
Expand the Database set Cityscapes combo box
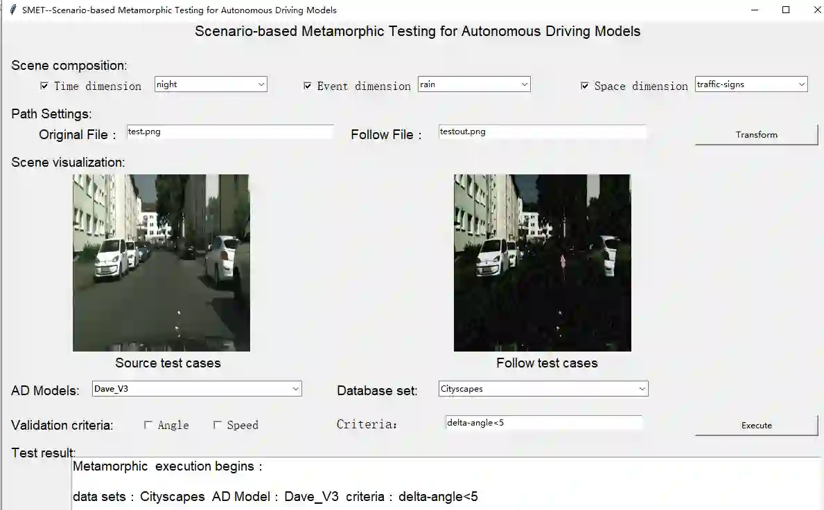click(543, 389)
